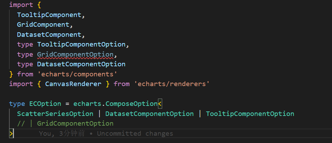Click DatasetComponentOption in the import list

pyautogui.click(x=81, y=64)
